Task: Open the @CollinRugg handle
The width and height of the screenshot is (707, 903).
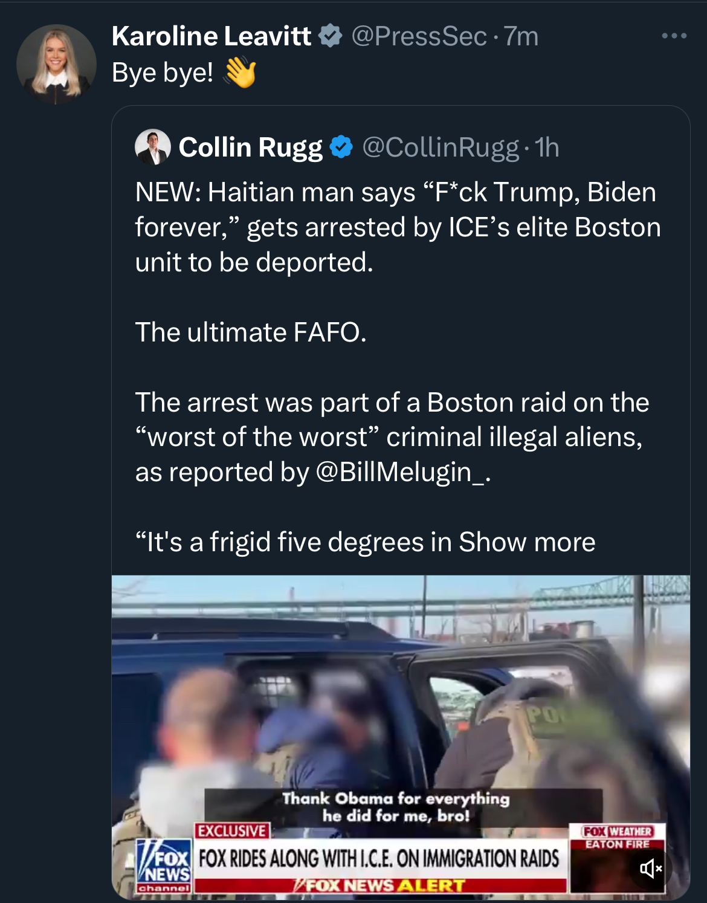Action: [441, 147]
